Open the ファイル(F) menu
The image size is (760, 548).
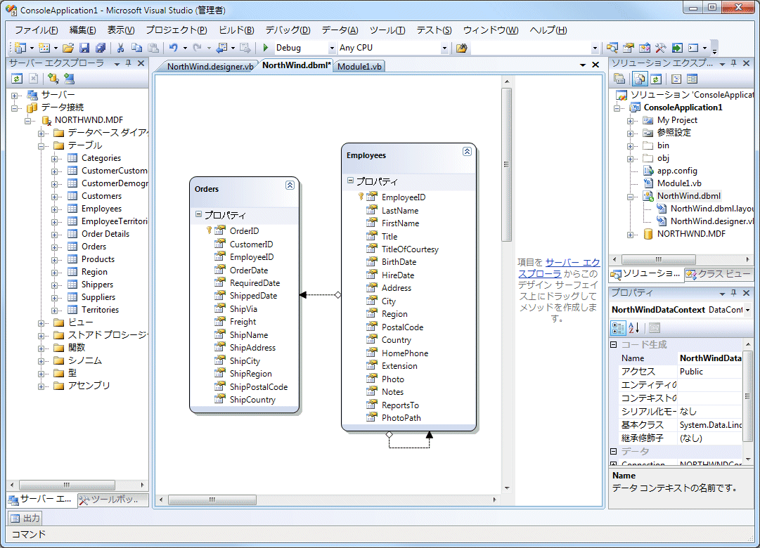pos(37,30)
